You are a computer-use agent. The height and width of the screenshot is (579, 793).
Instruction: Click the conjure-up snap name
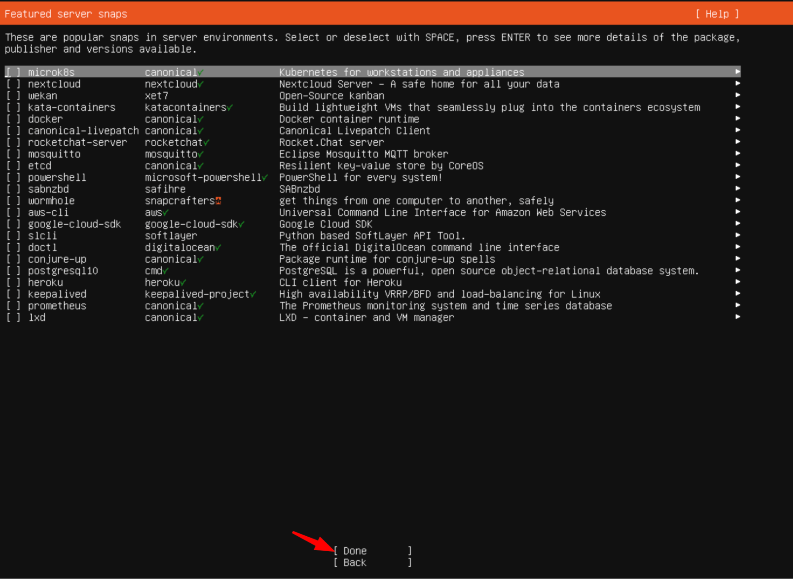pyautogui.click(x=57, y=259)
